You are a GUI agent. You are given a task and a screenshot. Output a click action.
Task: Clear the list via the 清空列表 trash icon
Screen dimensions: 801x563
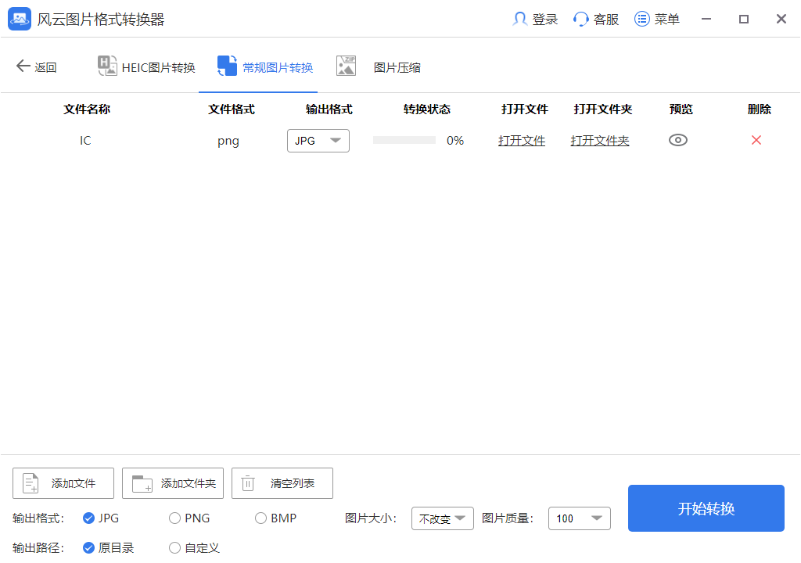[x=249, y=482]
